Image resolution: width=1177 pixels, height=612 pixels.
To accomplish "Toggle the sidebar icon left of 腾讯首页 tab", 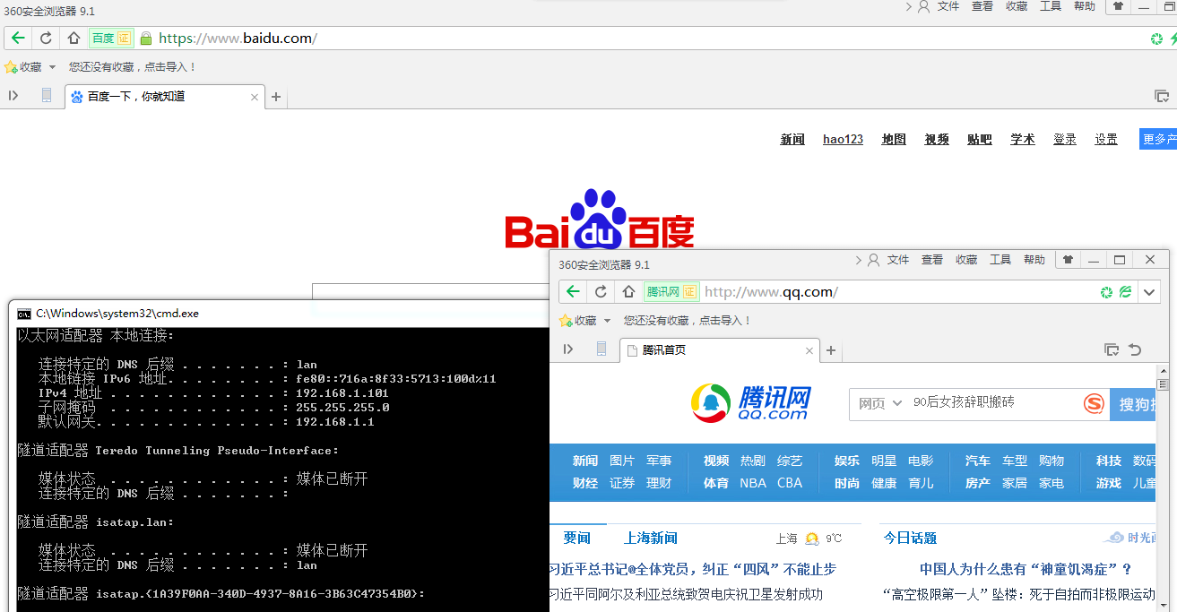I will pyautogui.click(x=568, y=349).
